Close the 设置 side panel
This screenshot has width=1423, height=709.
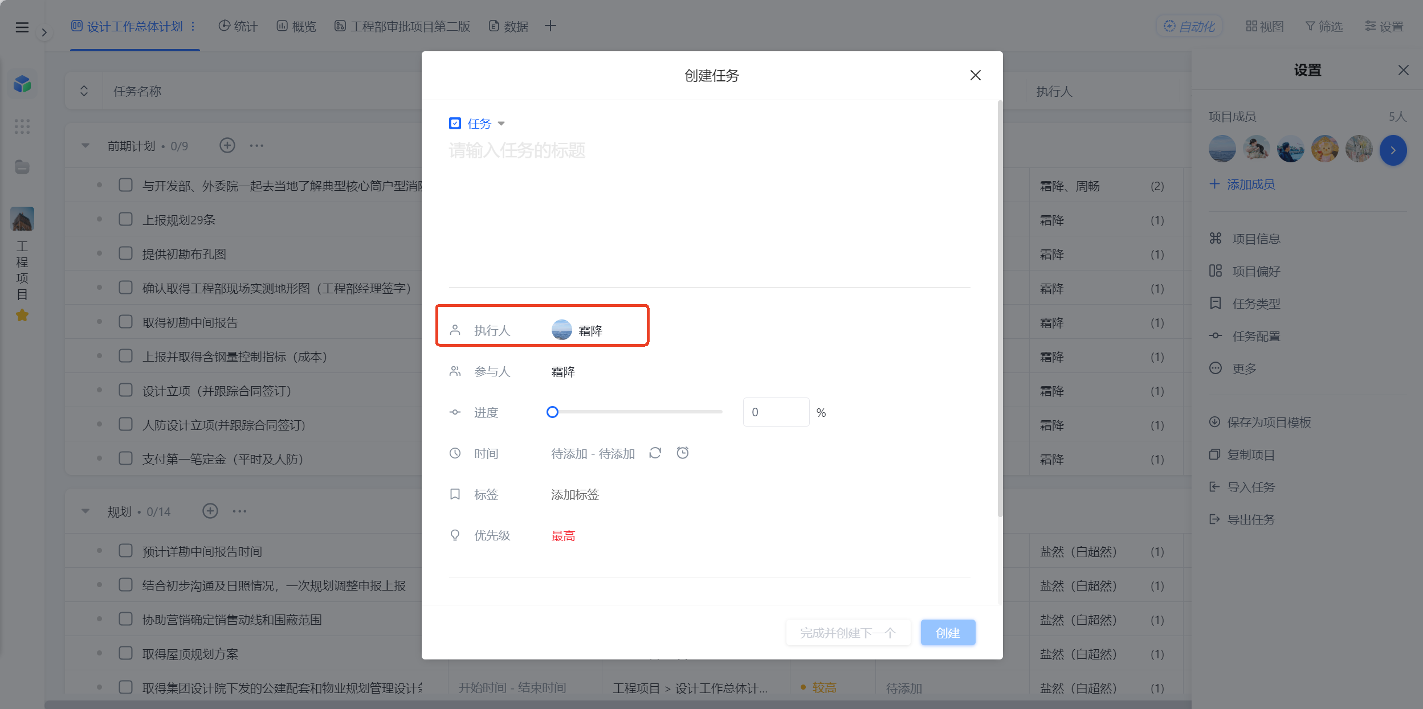point(1404,70)
